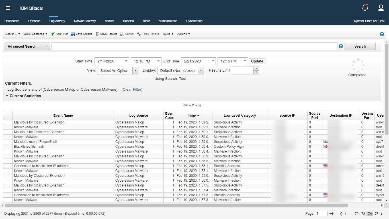Switch to the Network Activity tab
Screen dimensions: 389x219
pos(85,21)
